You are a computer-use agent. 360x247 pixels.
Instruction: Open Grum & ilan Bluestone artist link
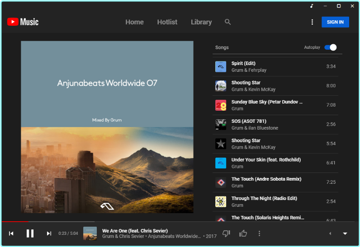[x=255, y=128]
